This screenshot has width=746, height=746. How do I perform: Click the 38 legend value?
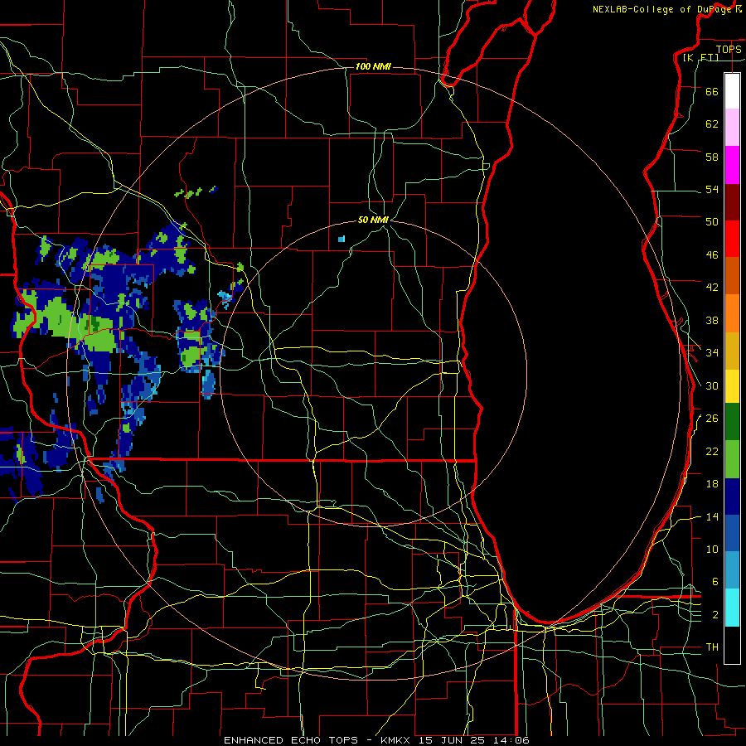712,320
